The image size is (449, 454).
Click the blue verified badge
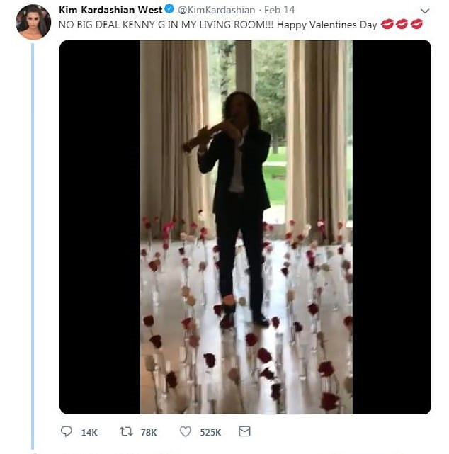(169, 9)
